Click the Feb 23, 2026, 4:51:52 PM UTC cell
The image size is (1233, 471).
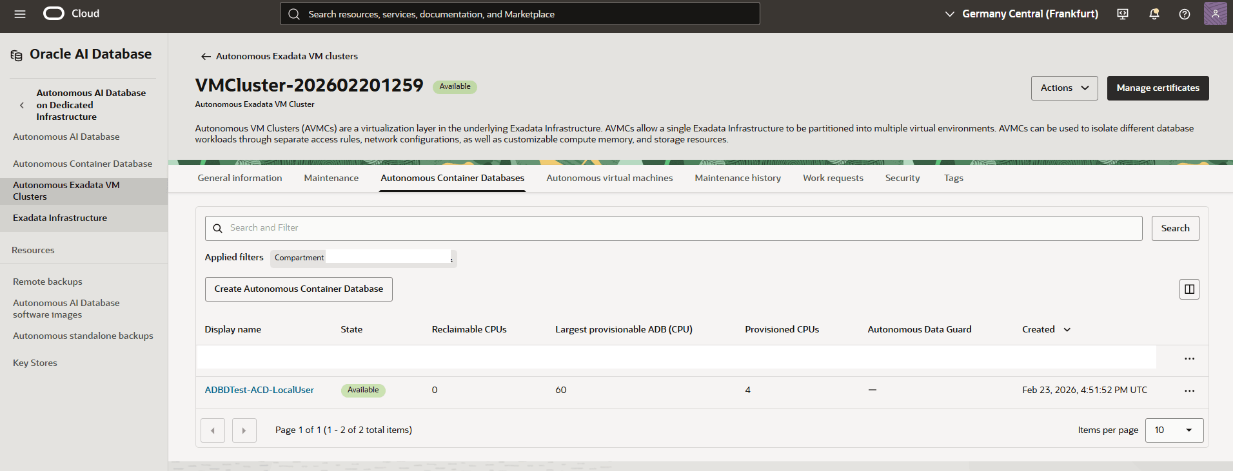1084,390
